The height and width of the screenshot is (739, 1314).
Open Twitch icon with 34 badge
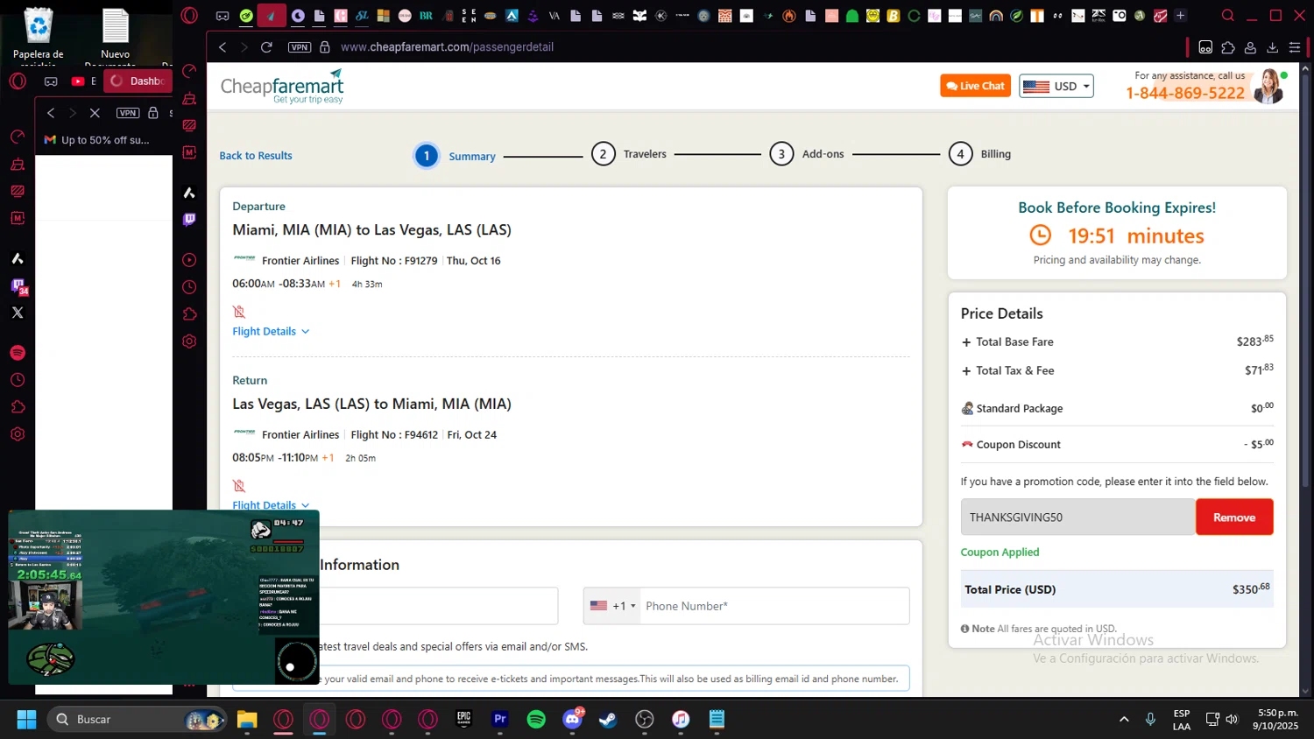point(18,286)
